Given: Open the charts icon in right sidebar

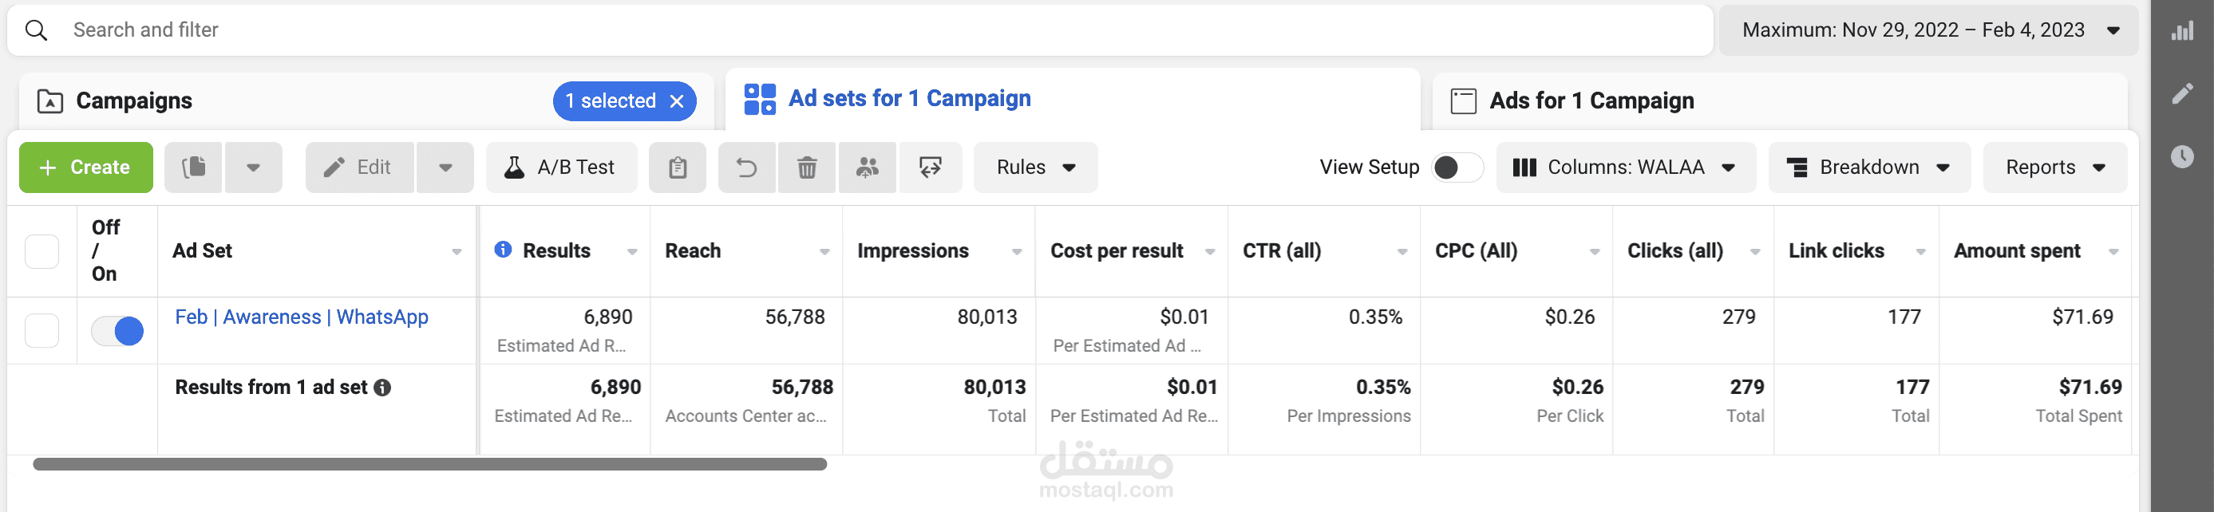Looking at the screenshot, I should pos(2181,32).
